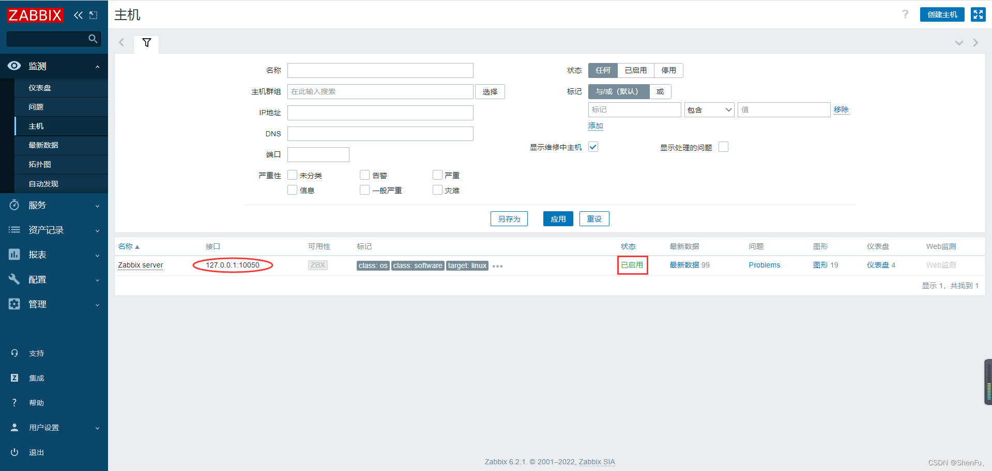The height and width of the screenshot is (471, 992).
Task: Hide sidebar using the compact view icon
Action: coord(94,15)
